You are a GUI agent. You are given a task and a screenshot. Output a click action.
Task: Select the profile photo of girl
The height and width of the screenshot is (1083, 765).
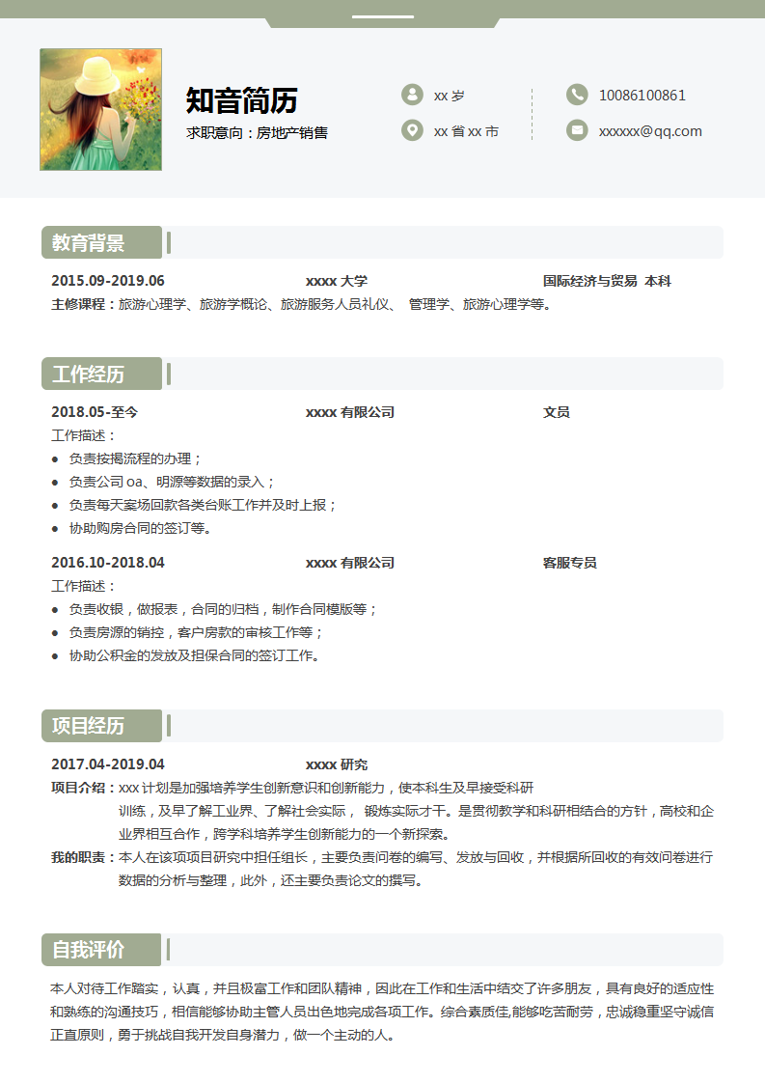click(100, 109)
